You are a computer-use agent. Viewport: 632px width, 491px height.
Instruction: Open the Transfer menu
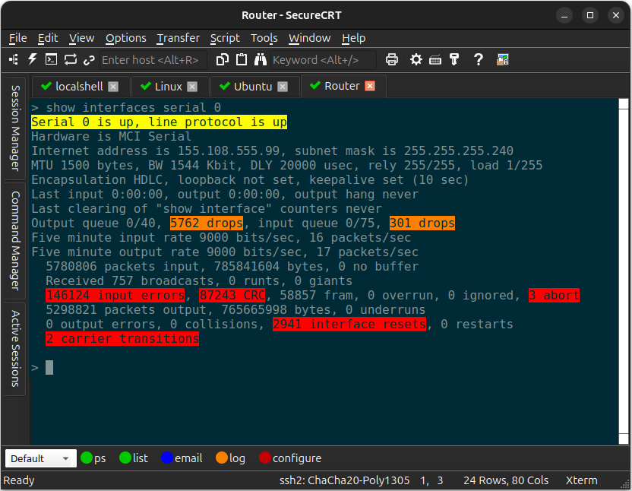[x=178, y=38]
